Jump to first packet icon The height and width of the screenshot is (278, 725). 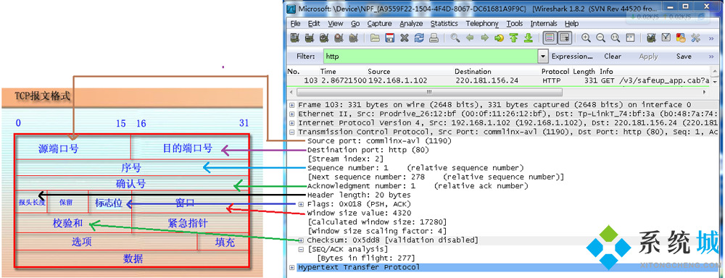(x=513, y=38)
